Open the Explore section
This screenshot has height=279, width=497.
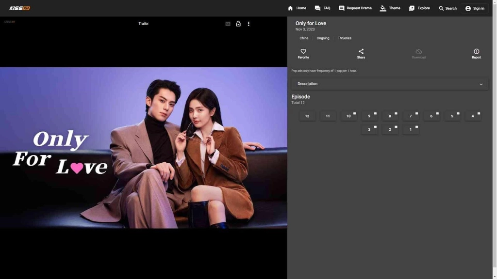(x=419, y=8)
